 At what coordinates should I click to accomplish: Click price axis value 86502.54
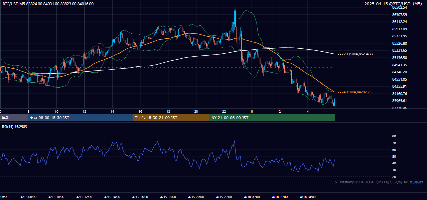click(399, 7)
